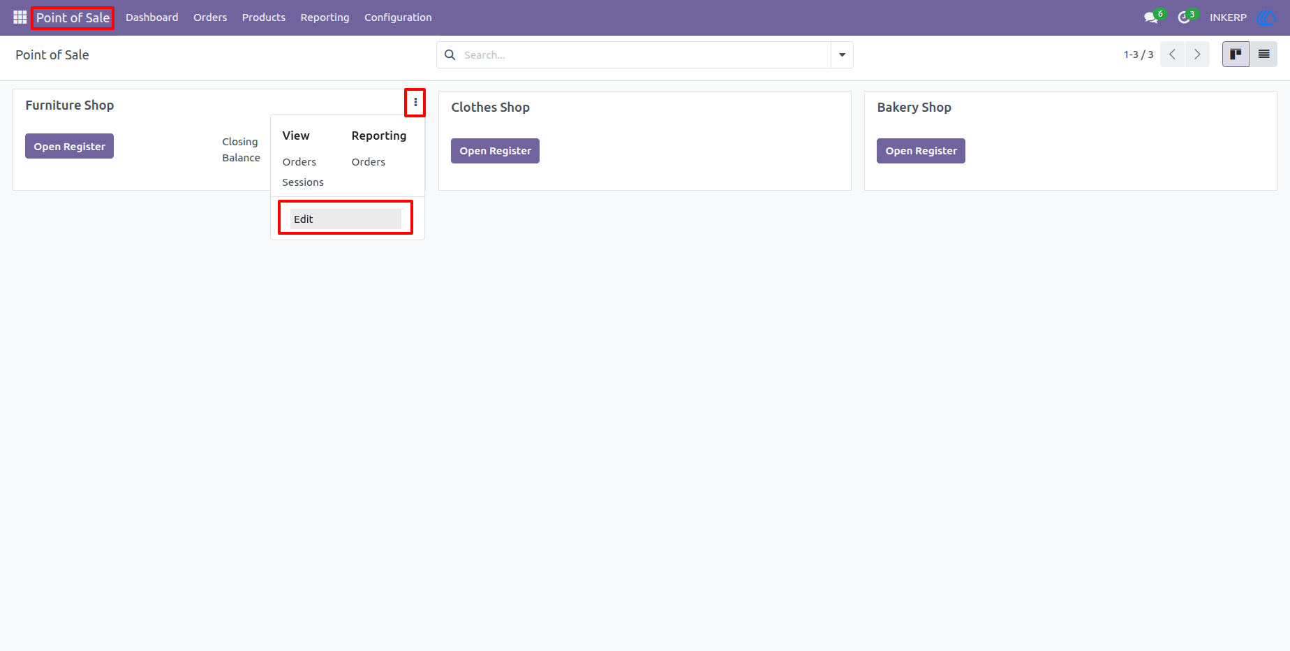Click the Clothes Shop card title
The image size is (1290, 651).
pyautogui.click(x=491, y=108)
